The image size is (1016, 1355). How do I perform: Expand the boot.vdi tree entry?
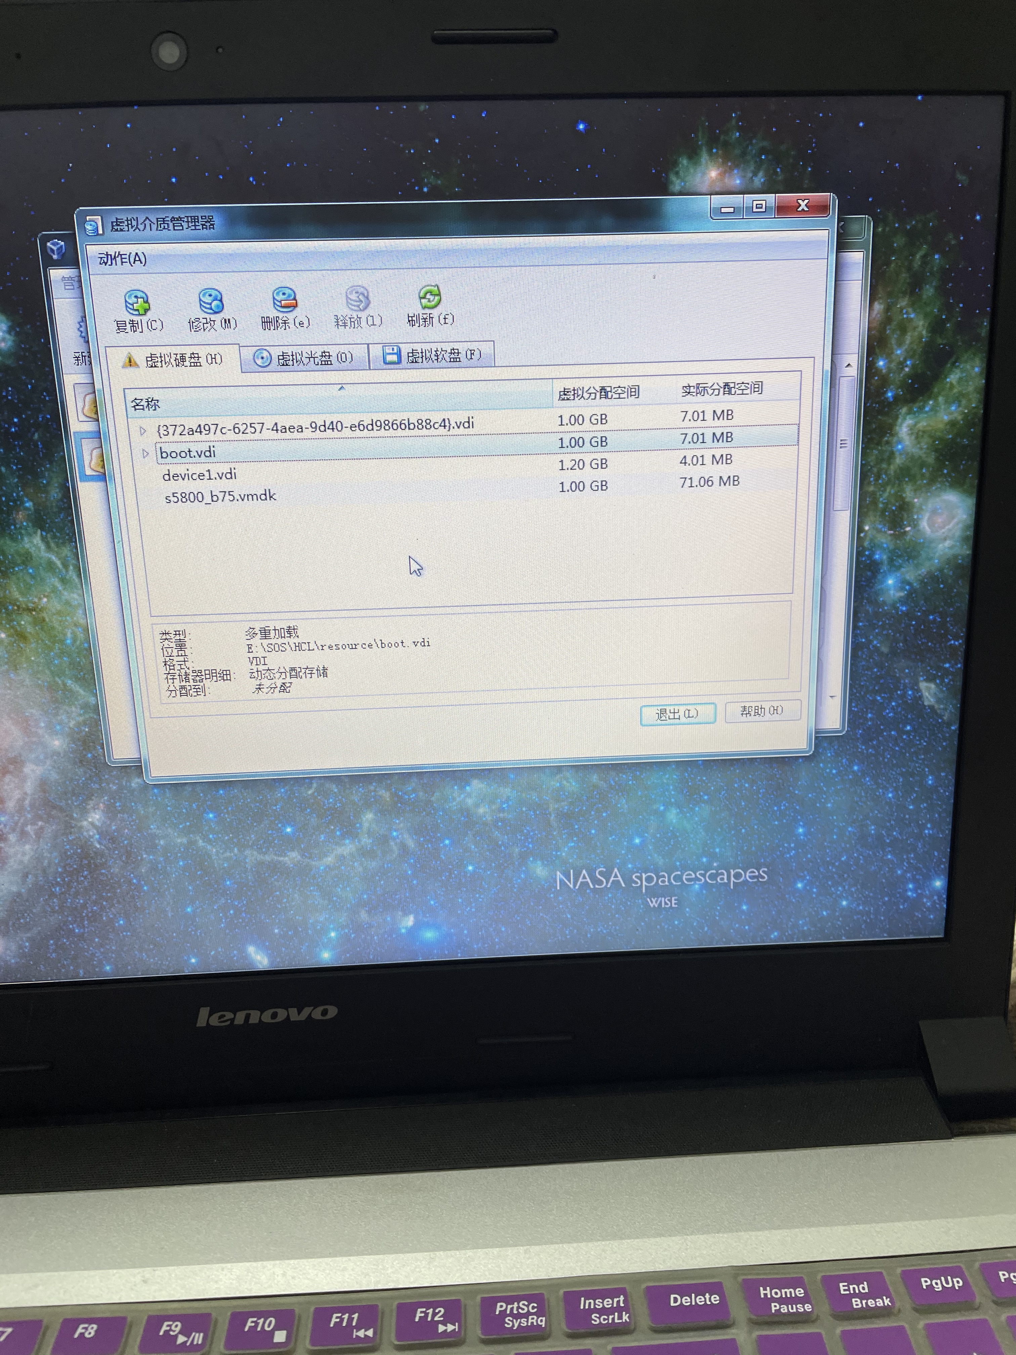[145, 453]
